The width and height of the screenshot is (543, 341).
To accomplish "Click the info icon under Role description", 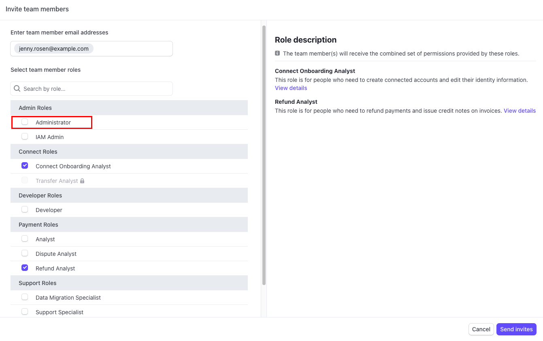I will [x=277, y=53].
